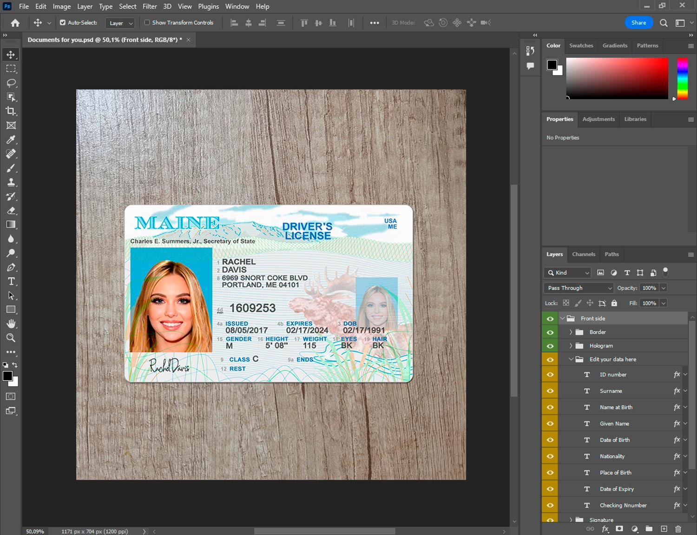Hide the Border group visibility eye

coord(550,332)
